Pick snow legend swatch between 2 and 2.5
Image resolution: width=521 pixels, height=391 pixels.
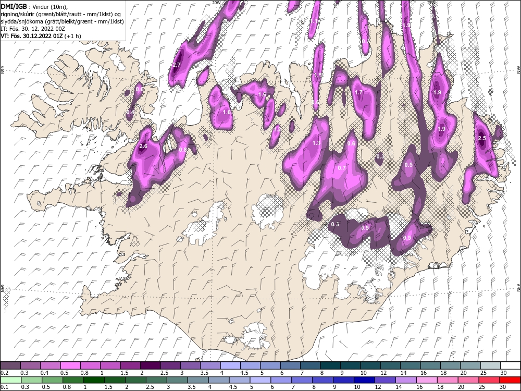151,365
